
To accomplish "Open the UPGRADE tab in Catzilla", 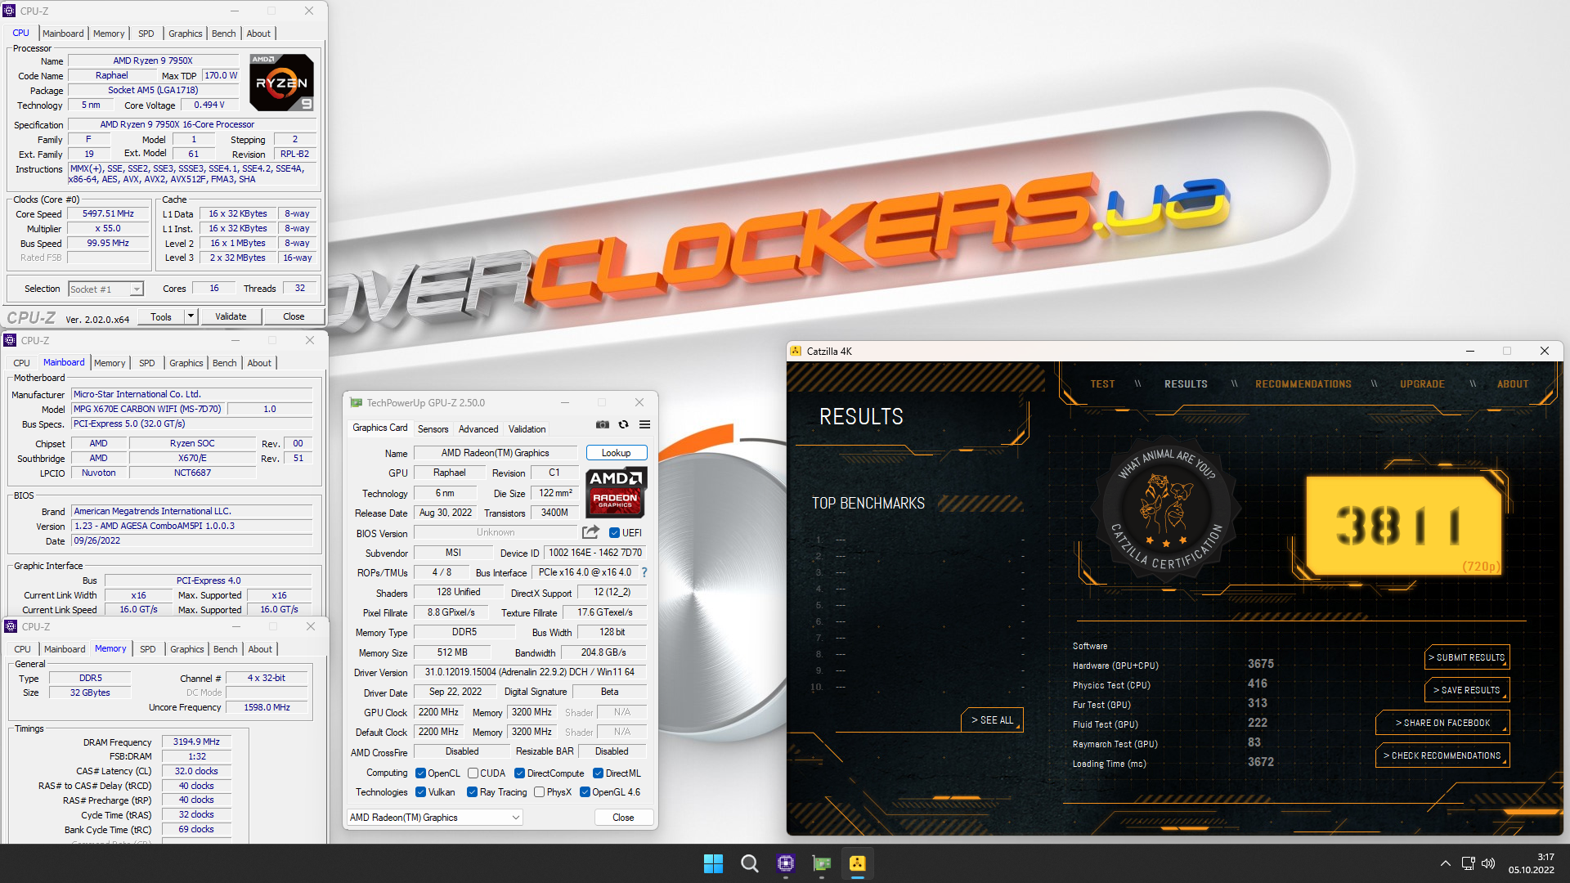I will pyautogui.click(x=1422, y=384).
